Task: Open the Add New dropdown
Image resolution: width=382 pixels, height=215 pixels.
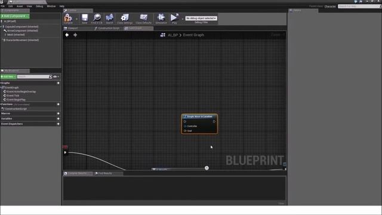Action: (8, 77)
